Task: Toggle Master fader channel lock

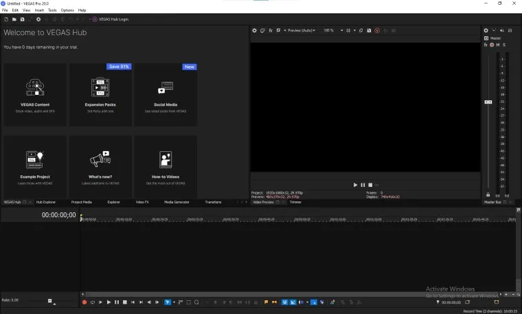Action: pos(488,195)
